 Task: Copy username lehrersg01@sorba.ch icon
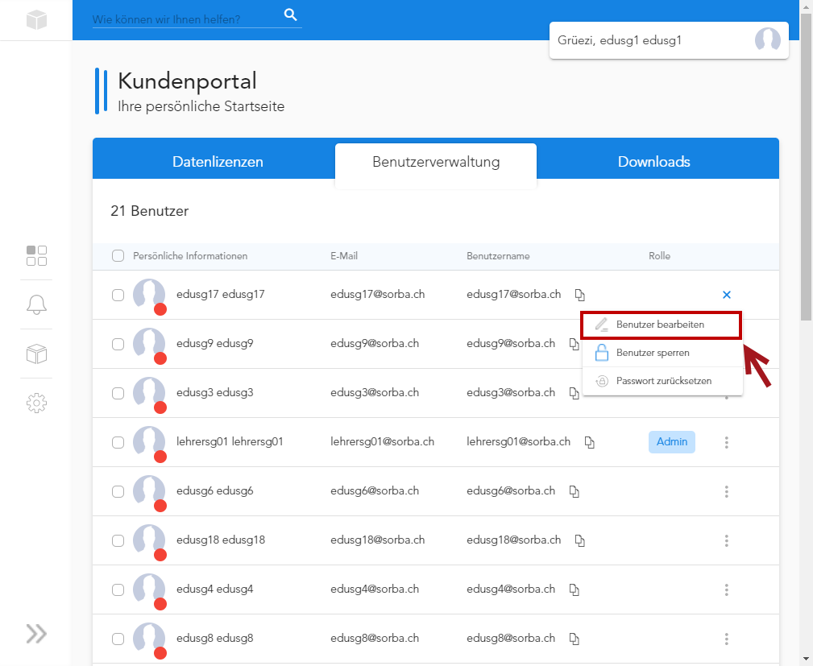[589, 442]
